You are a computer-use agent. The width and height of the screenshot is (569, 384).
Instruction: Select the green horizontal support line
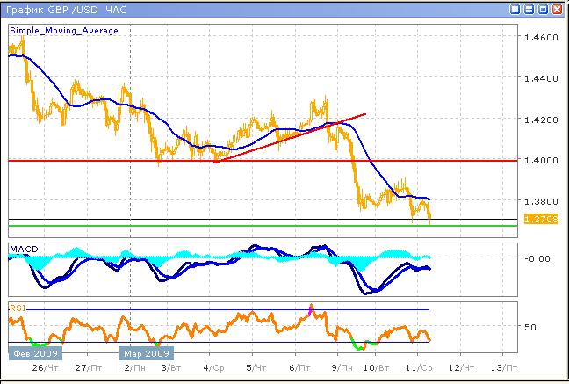coord(263,226)
